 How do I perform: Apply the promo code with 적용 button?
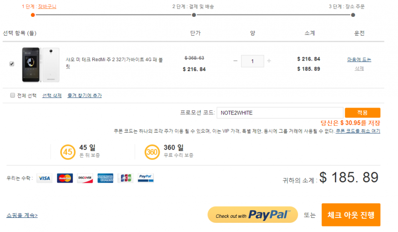pos(362,113)
